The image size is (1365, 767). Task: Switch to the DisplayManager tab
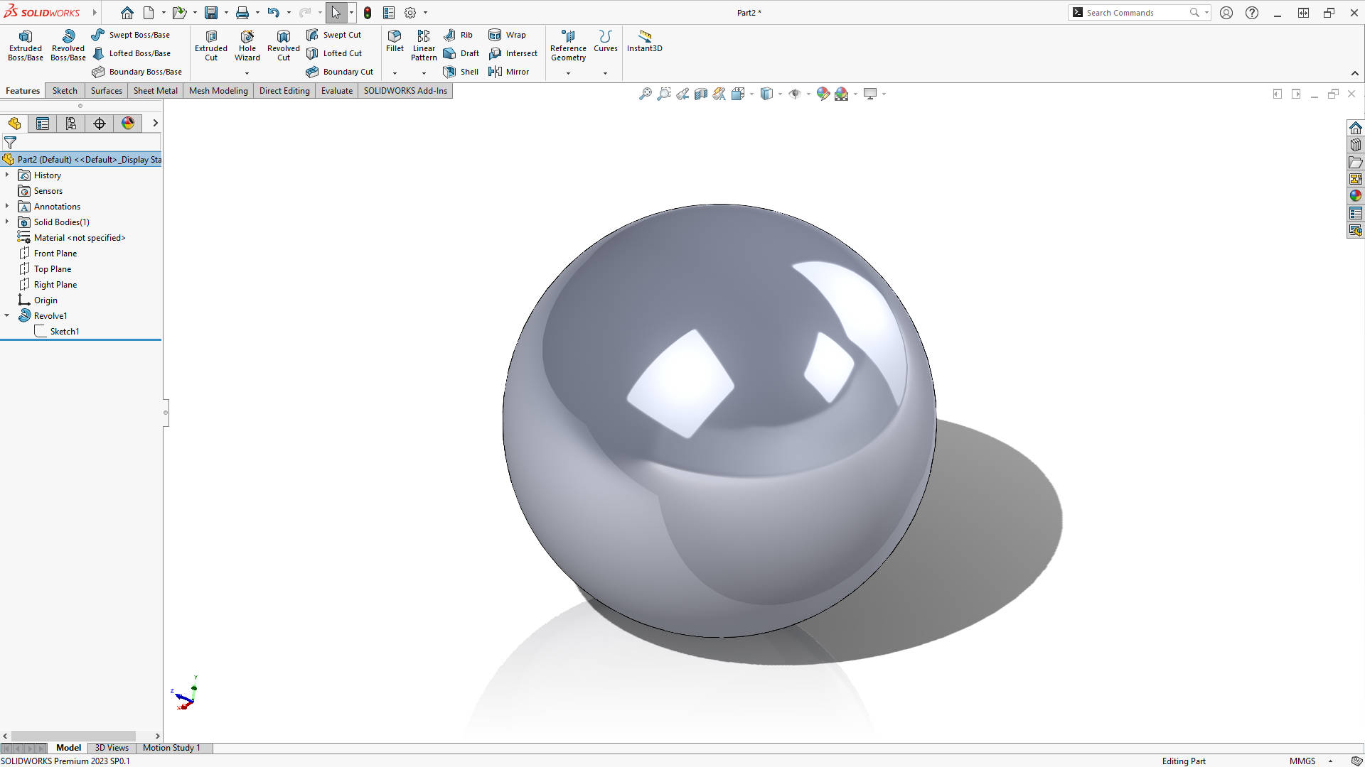(127, 123)
